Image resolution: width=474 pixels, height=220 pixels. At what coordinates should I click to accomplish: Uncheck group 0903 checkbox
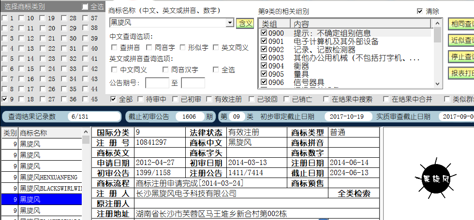coord(264,57)
